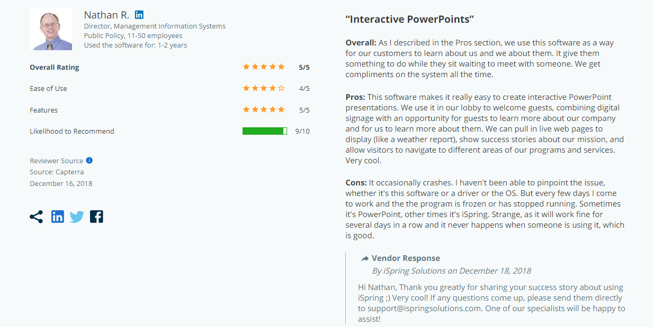Click the iSpring Solutions response byline

(451, 271)
